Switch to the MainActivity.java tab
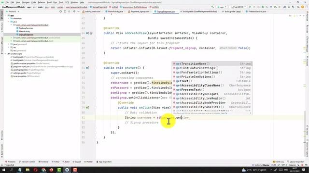The width and height of the screenshot is (309, 173). pyautogui.click(x=115, y=12)
